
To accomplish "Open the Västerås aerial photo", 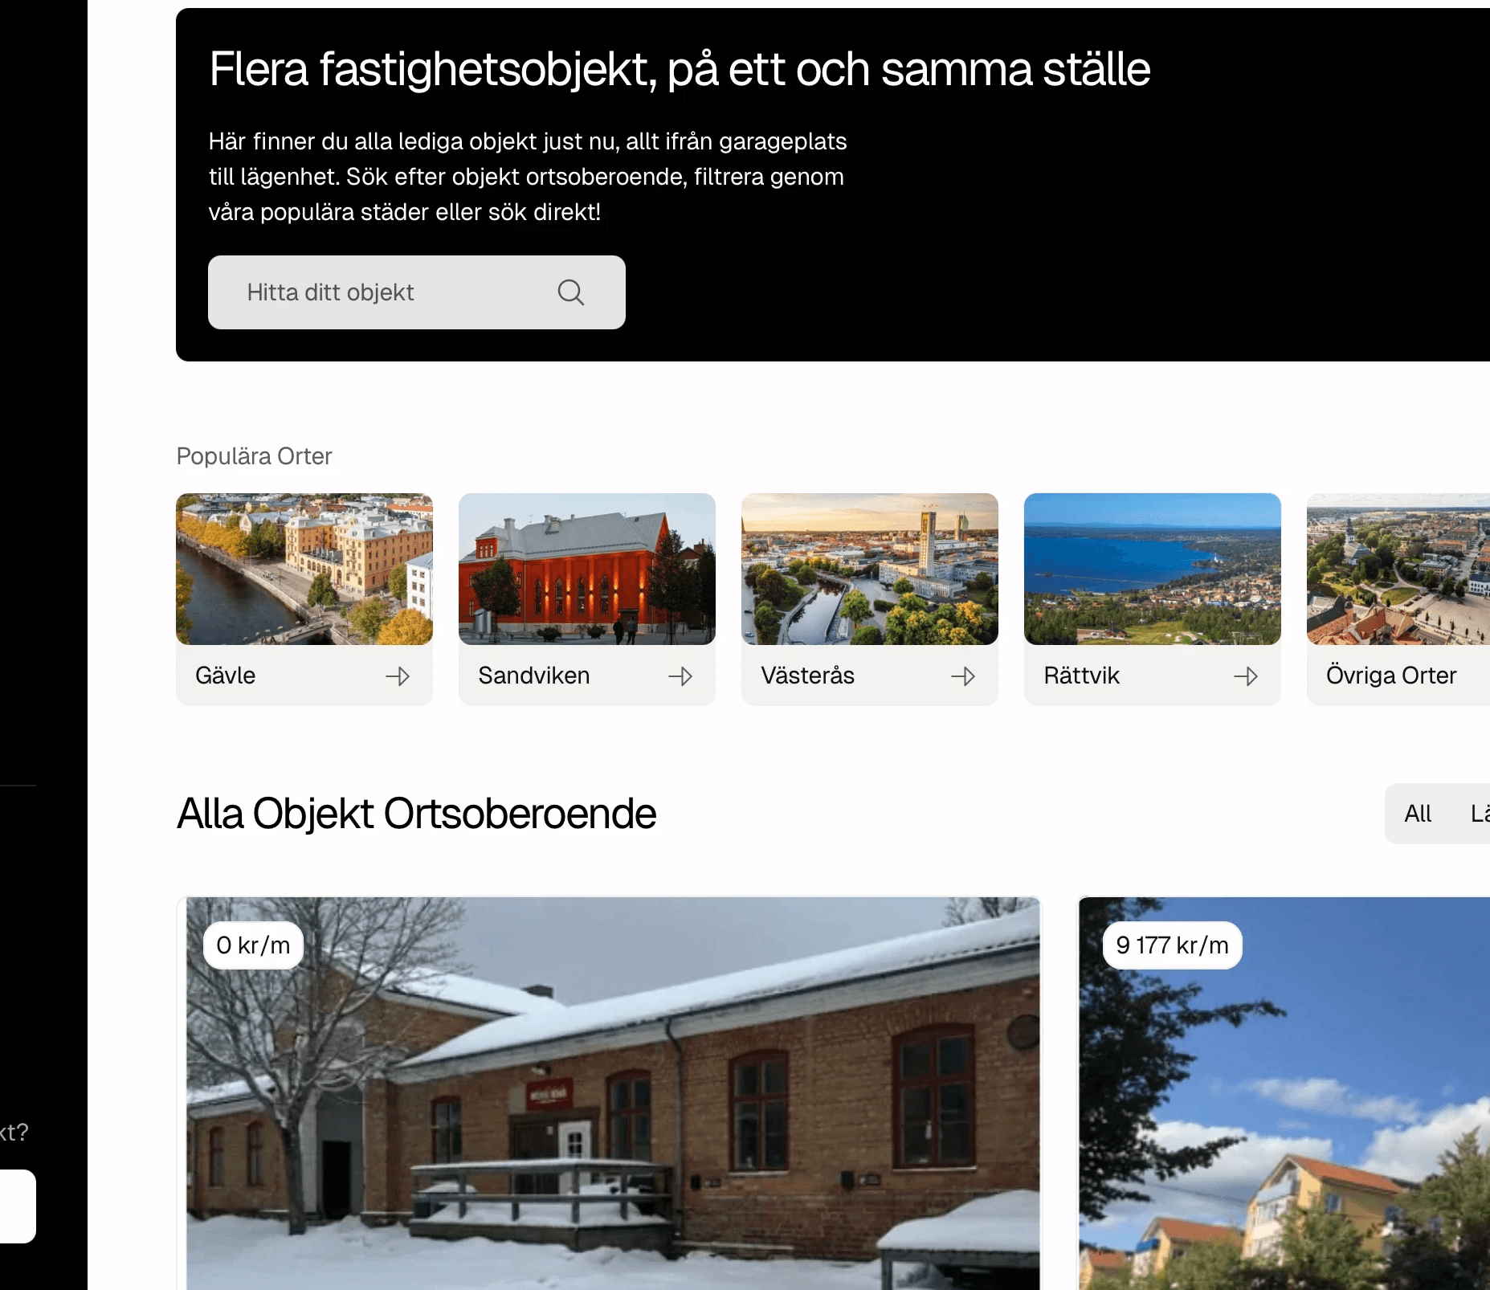I will click(x=870, y=569).
